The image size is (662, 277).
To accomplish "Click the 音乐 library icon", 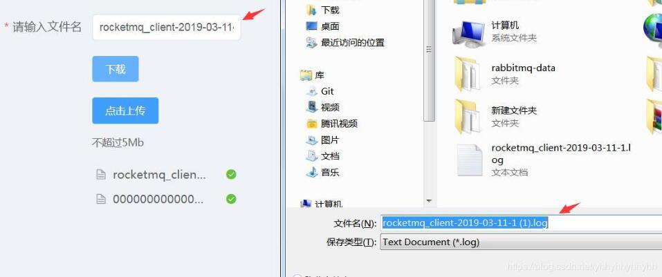I will [x=311, y=172].
